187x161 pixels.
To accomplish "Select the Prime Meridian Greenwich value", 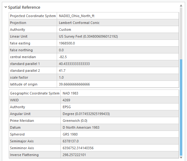I will (75, 121).
